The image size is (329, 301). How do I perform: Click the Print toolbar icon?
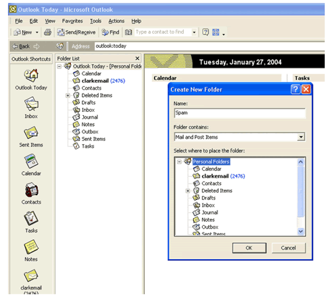click(x=48, y=32)
